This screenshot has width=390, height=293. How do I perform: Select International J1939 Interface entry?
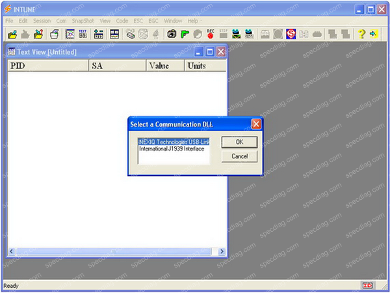click(172, 149)
